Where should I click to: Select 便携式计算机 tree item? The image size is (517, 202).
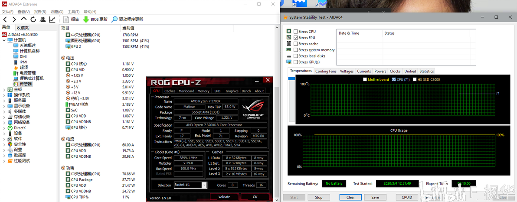pyautogui.click(x=28, y=78)
